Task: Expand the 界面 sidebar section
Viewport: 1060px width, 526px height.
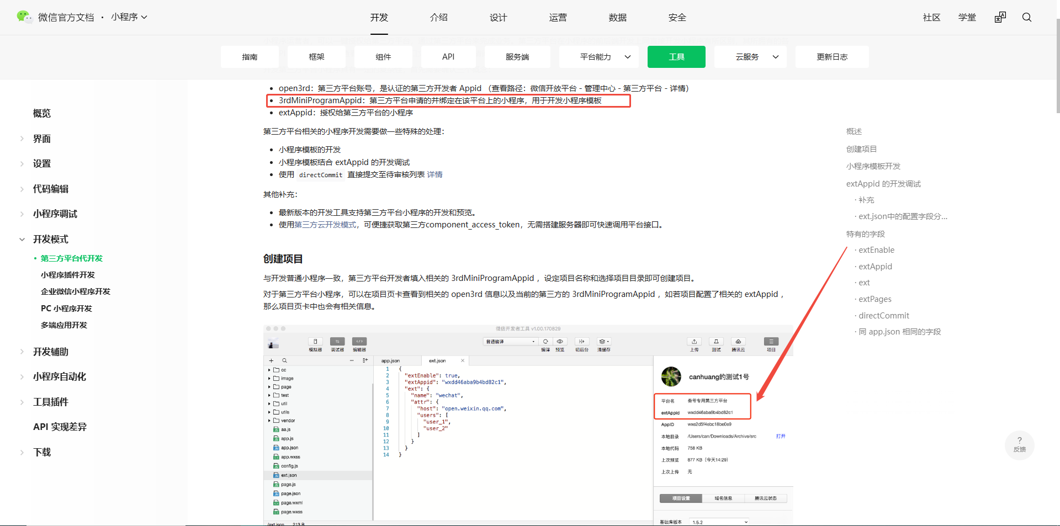Action: pyautogui.click(x=22, y=139)
